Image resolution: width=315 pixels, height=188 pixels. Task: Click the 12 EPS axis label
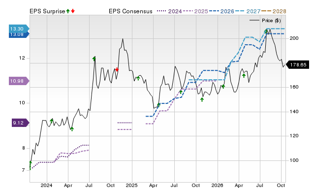(22, 58)
